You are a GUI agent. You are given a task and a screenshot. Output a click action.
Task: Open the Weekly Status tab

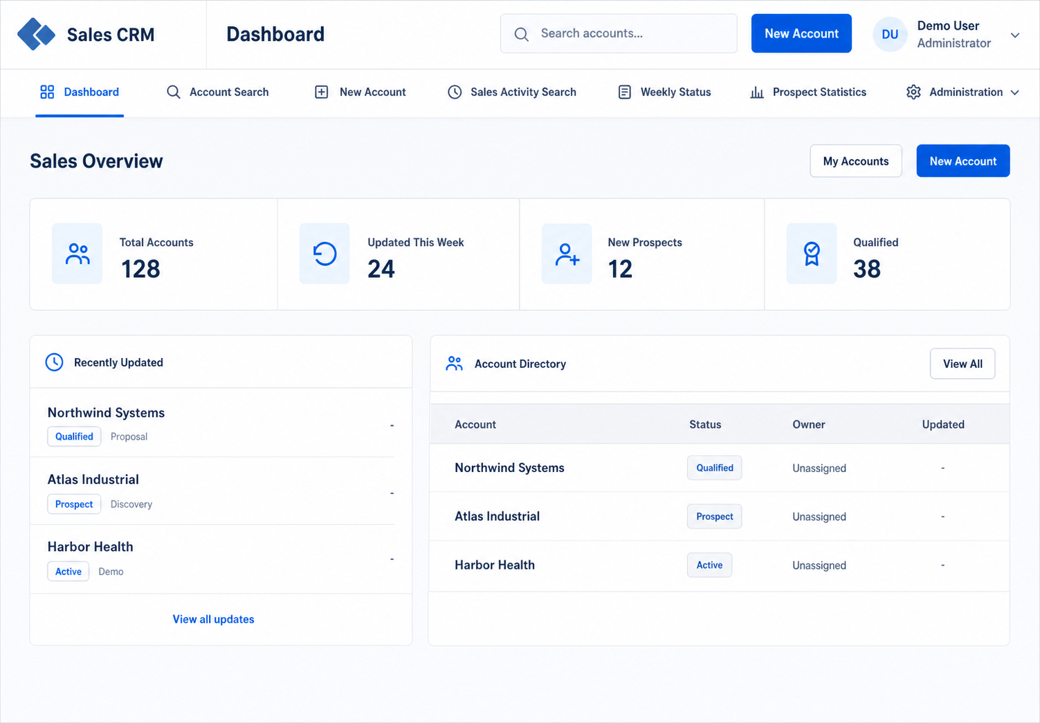point(664,92)
